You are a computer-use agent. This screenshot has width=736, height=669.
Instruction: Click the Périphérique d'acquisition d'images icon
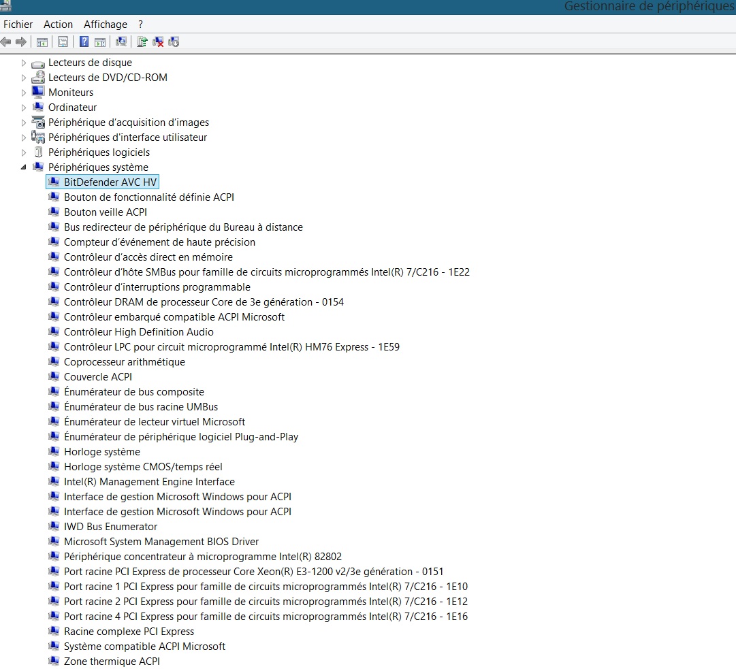tap(38, 122)
